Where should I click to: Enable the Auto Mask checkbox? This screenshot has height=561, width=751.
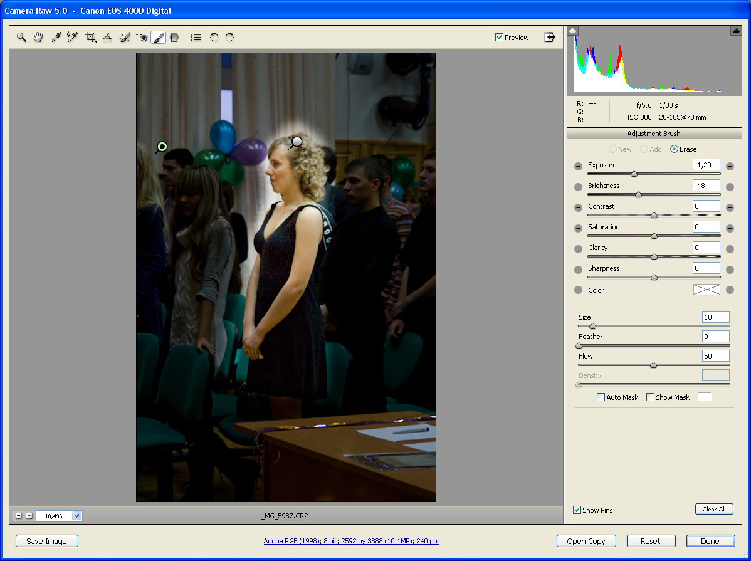tap(601, 397)
